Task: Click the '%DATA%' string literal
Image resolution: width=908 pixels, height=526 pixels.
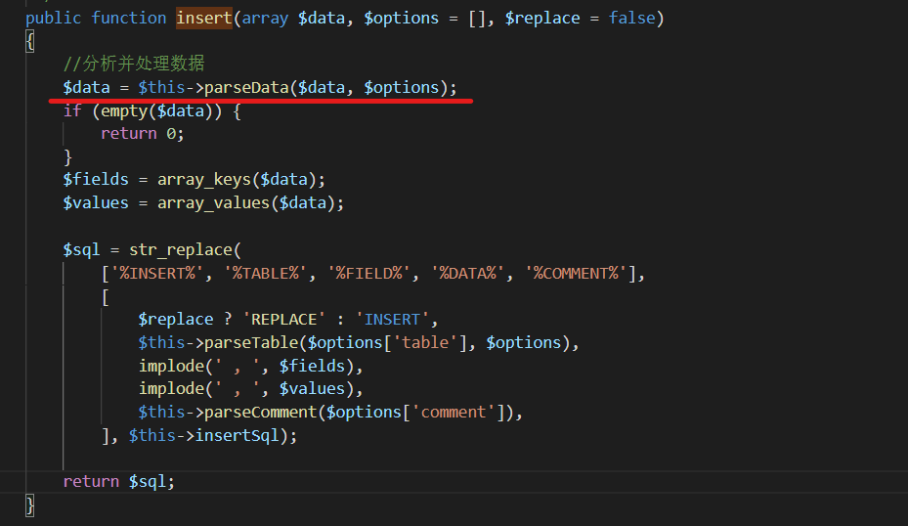Action: 472,273
